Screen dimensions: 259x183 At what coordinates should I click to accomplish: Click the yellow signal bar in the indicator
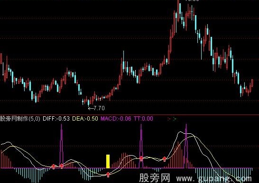108,161
